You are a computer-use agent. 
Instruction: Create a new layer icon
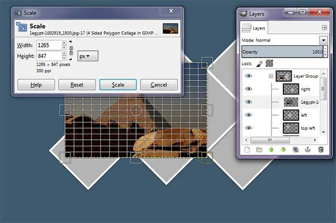coord(247,149)
